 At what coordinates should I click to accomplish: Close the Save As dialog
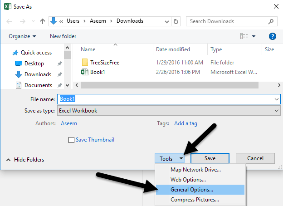coord(276,6)
